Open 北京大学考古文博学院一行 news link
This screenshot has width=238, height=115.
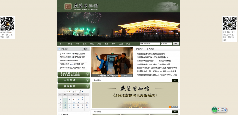154,61
